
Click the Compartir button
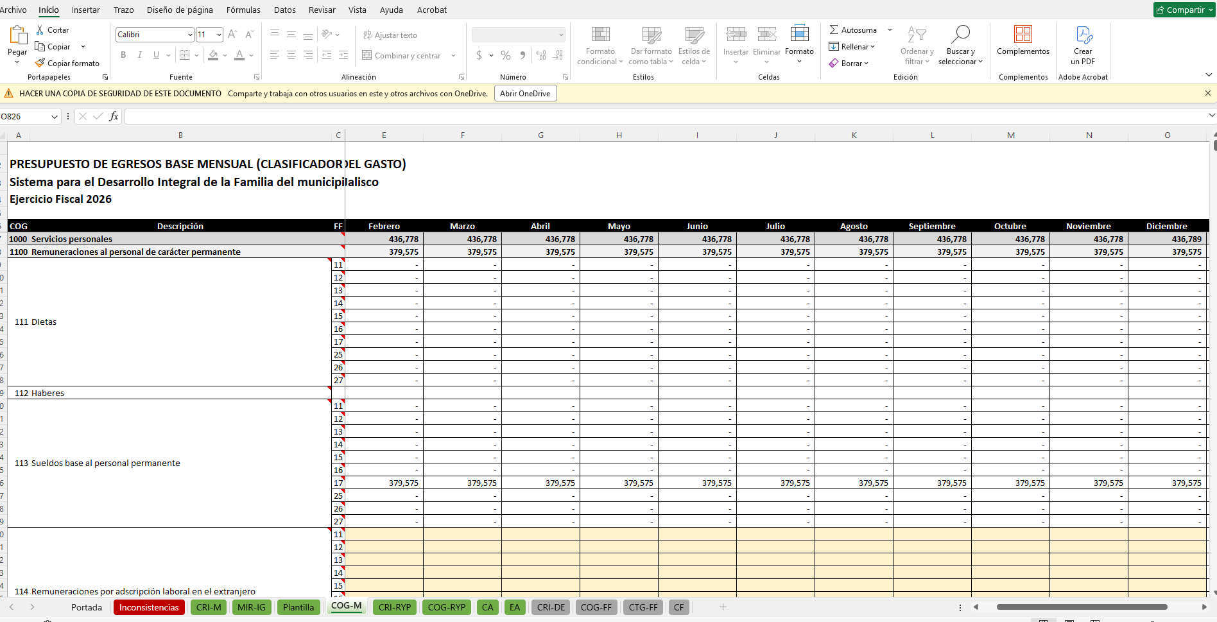click(1184, 10)
